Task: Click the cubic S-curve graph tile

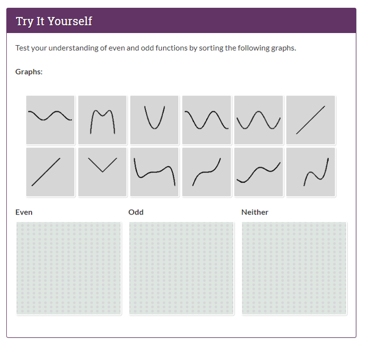Action: 207,172
